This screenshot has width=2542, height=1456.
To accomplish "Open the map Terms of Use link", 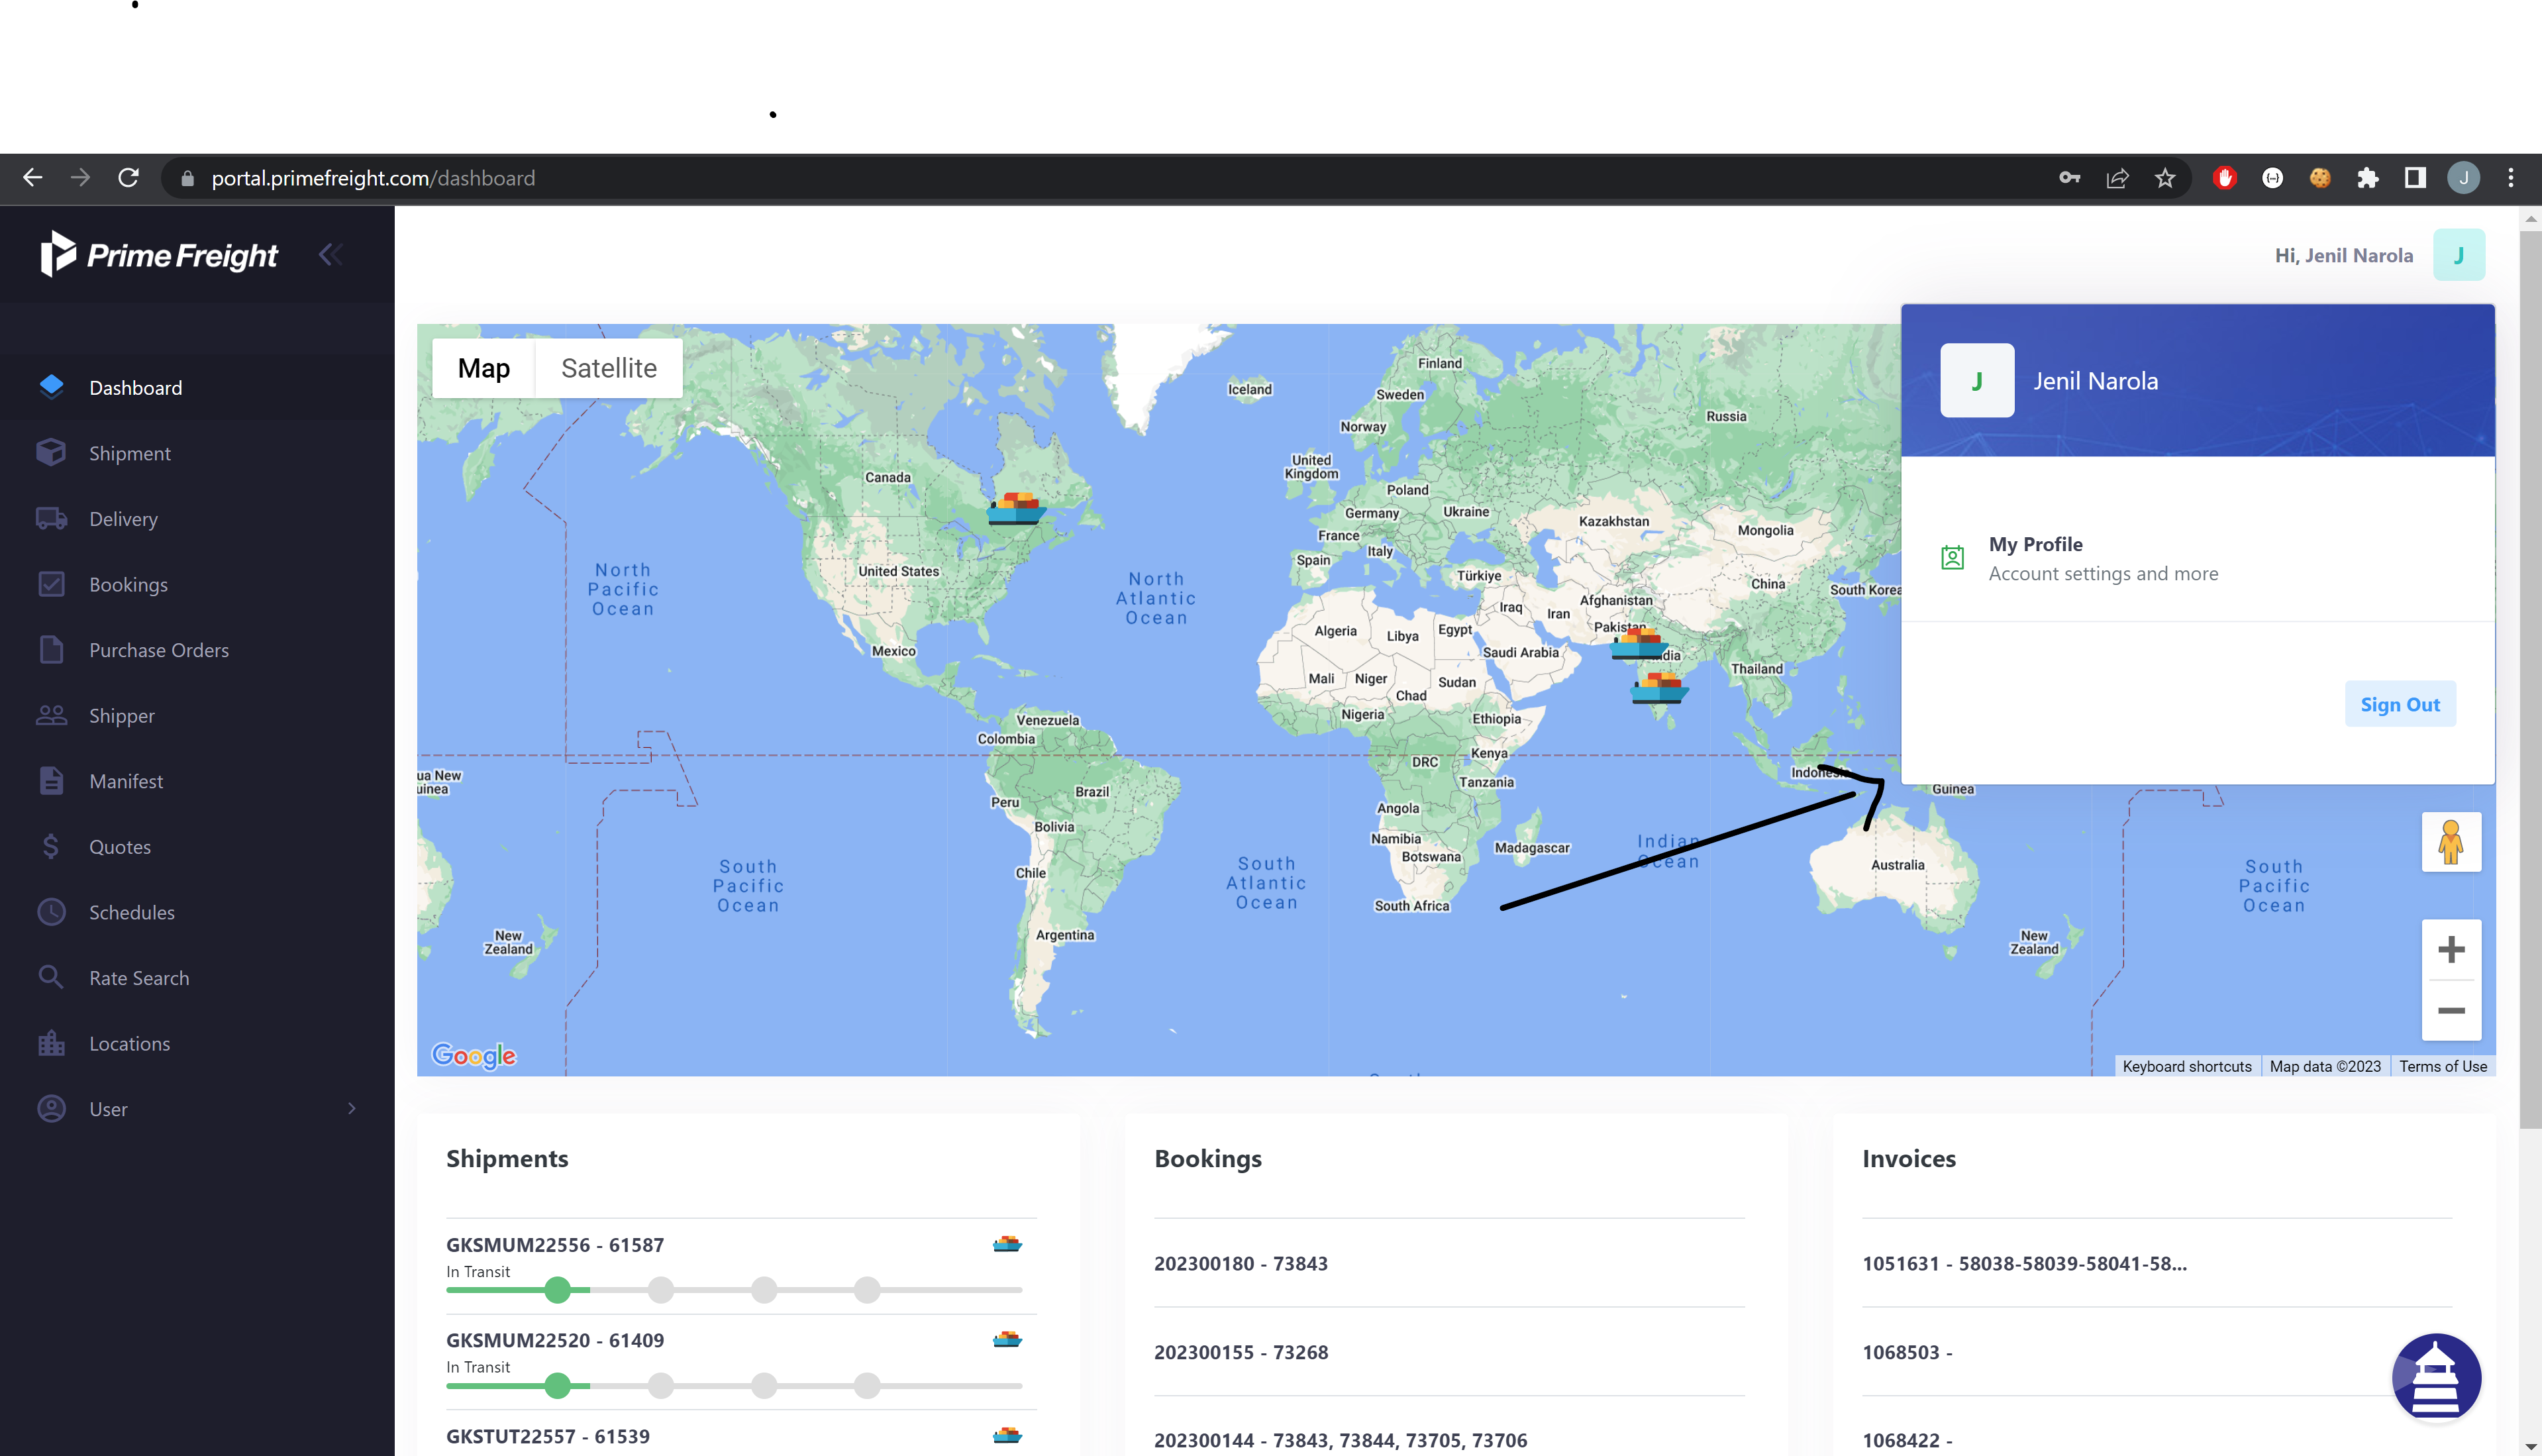I will [2442, 1066].
